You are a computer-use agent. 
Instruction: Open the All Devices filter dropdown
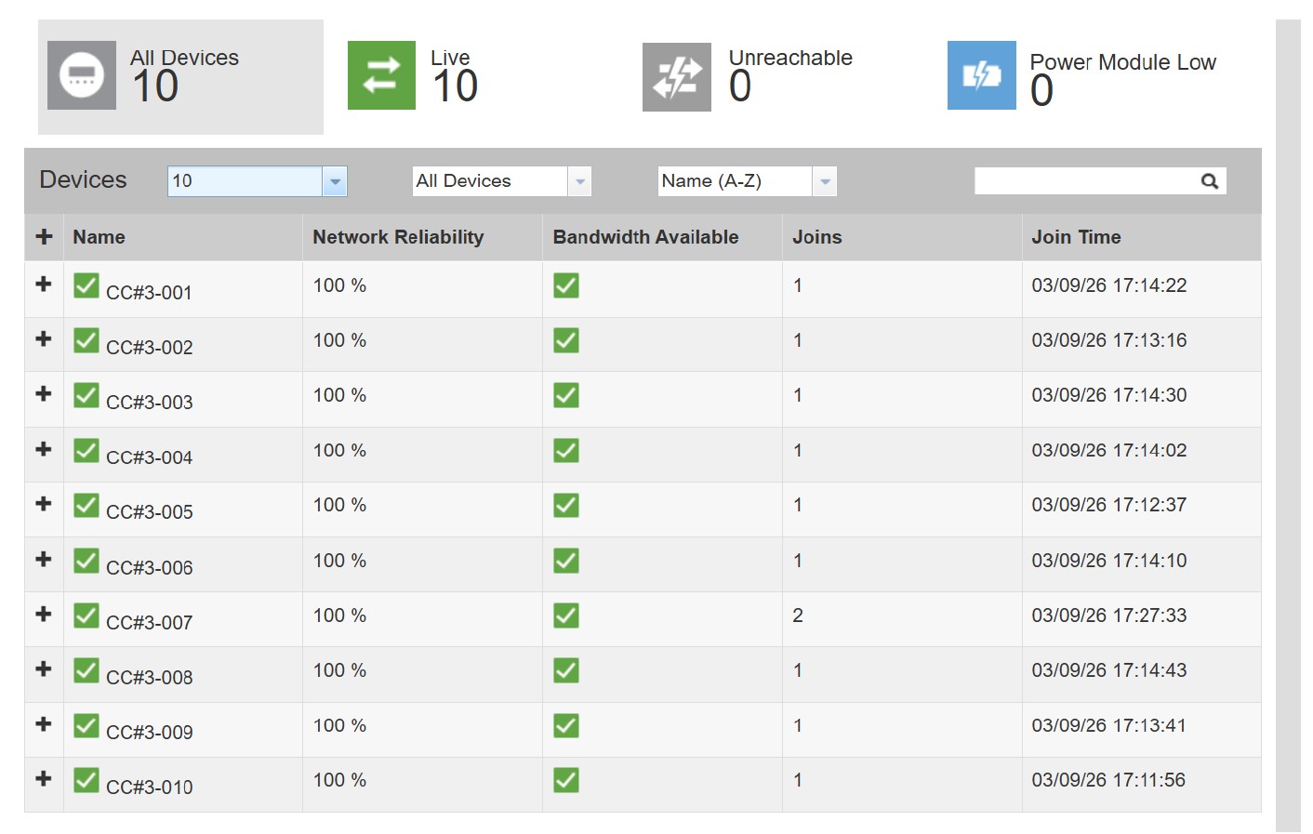click(502, 181)
